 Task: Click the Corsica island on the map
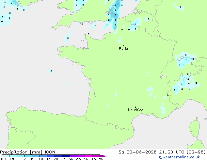195,128
